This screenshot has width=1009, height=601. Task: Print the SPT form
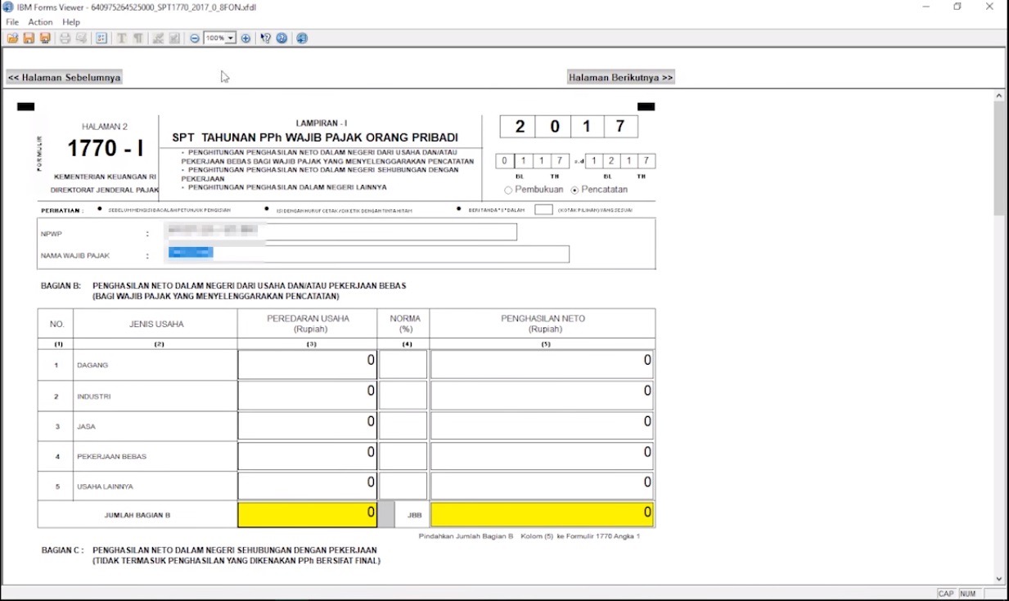64,38
